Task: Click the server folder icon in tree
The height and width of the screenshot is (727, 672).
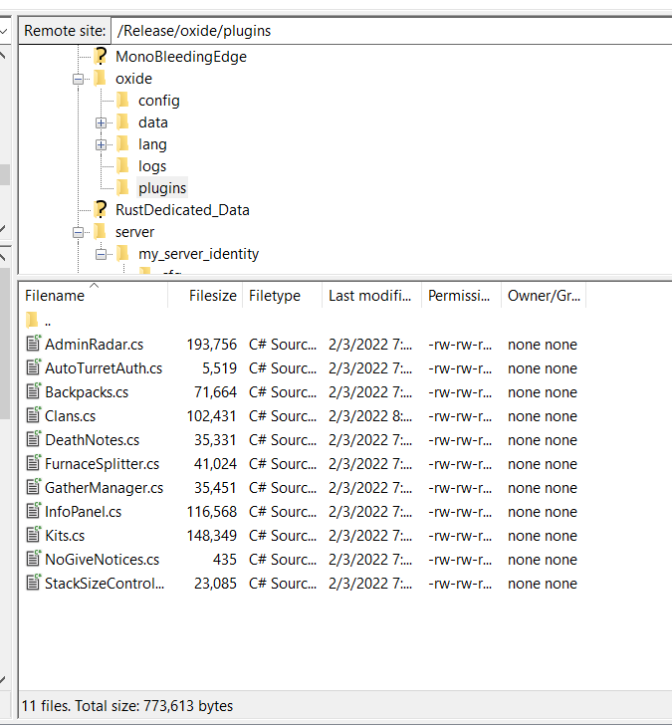Action: click(101, 232)
